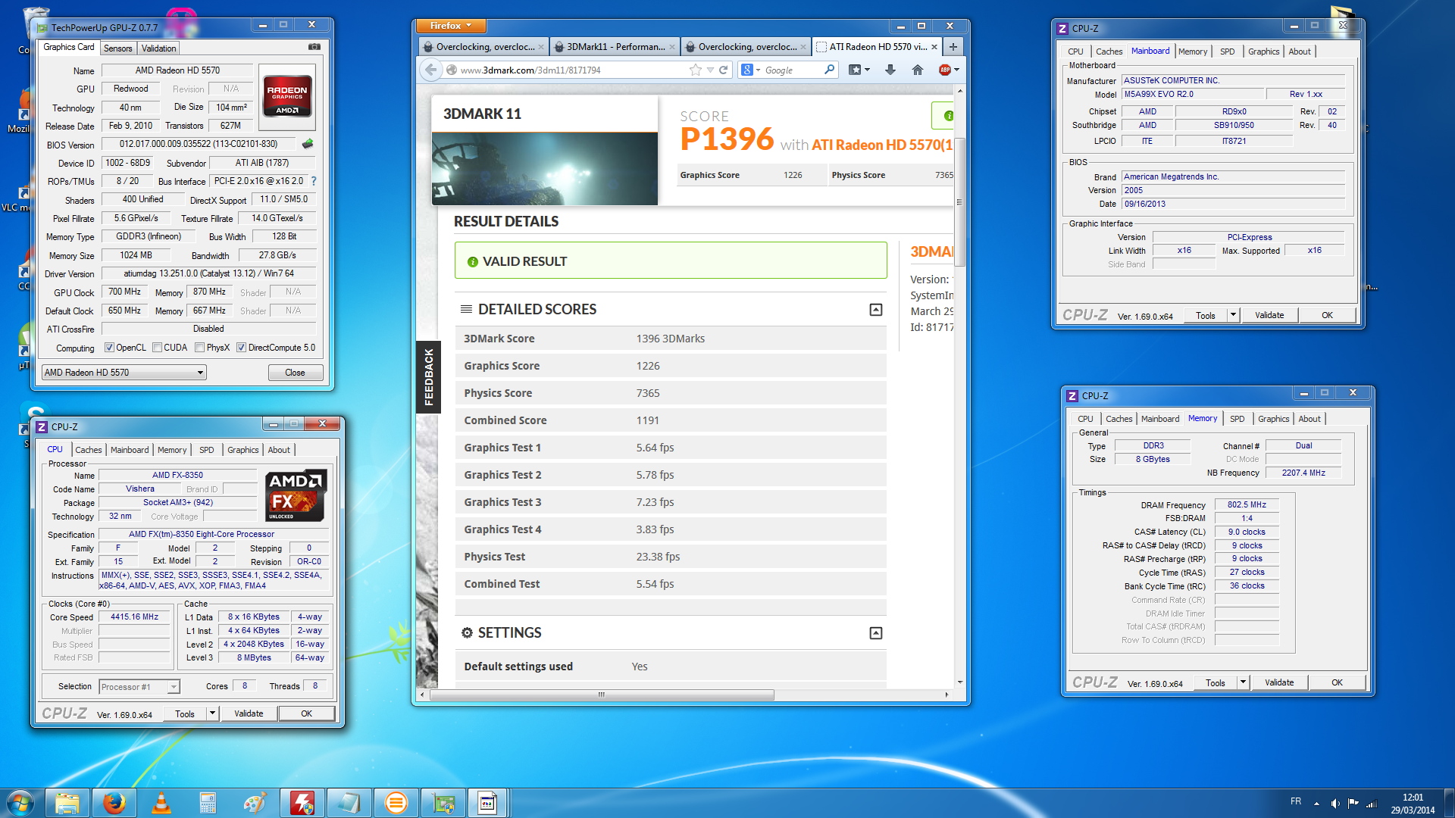Image resolution: width=1455 pixels, height=818 pixels.
Task: Click the volume speaker tray icon
Action: click(1335, 803)
